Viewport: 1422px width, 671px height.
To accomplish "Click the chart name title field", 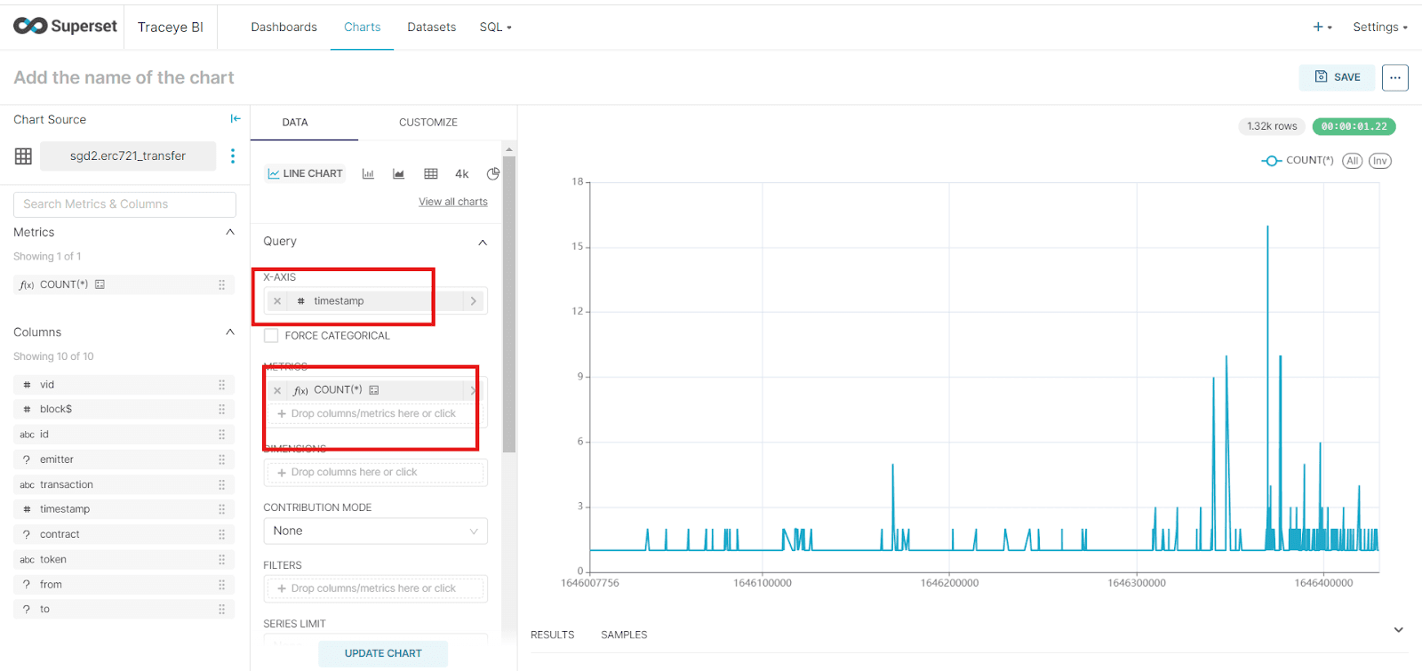I will (124, 77).
